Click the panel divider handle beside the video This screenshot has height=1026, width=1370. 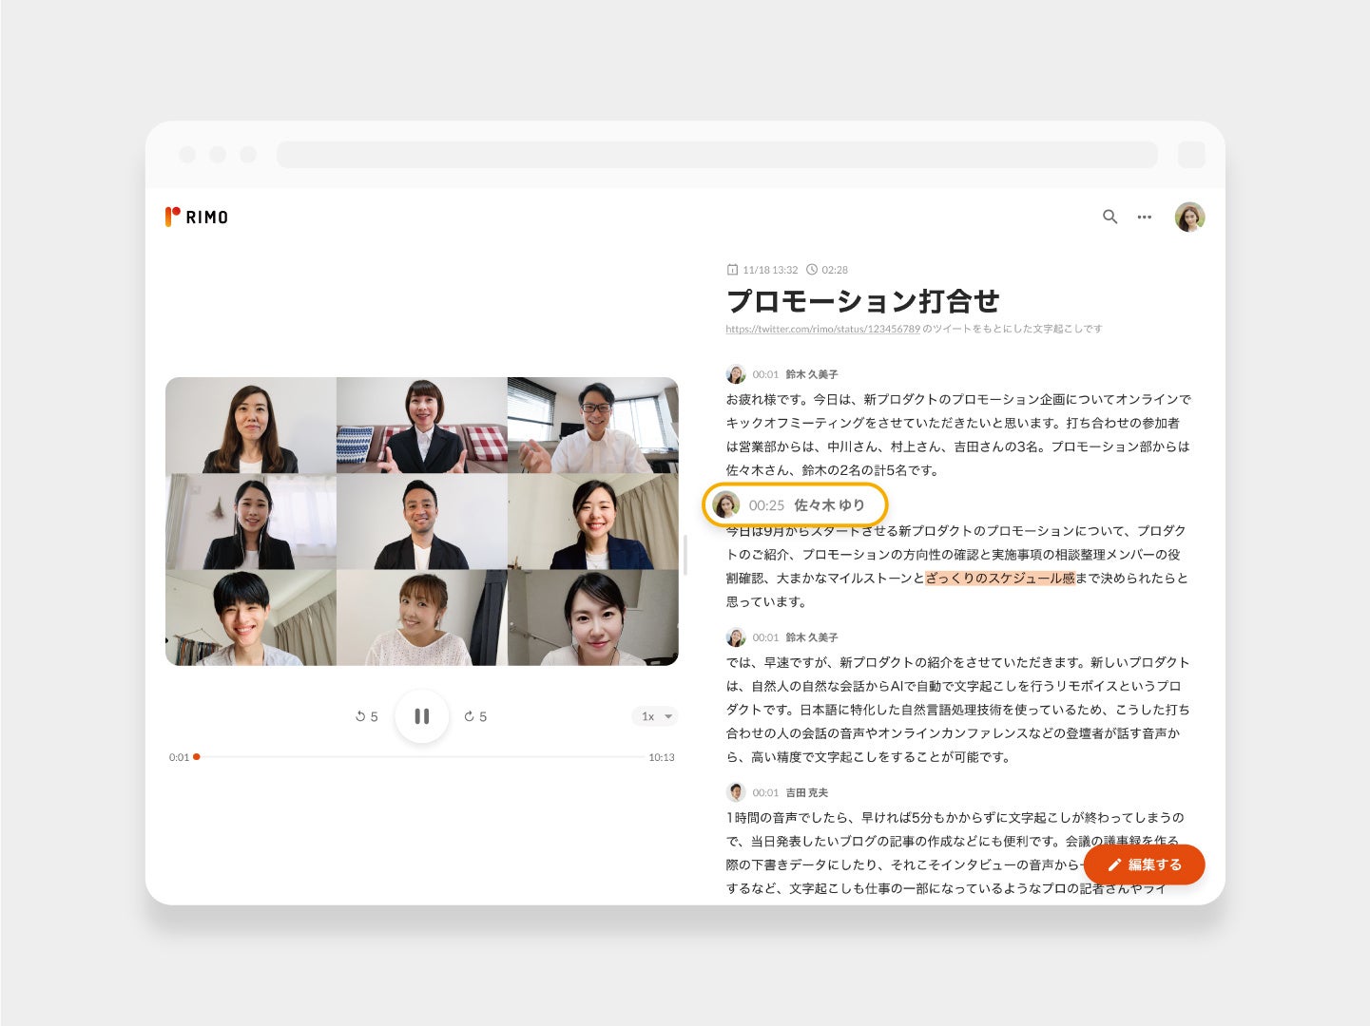point(685,555)
